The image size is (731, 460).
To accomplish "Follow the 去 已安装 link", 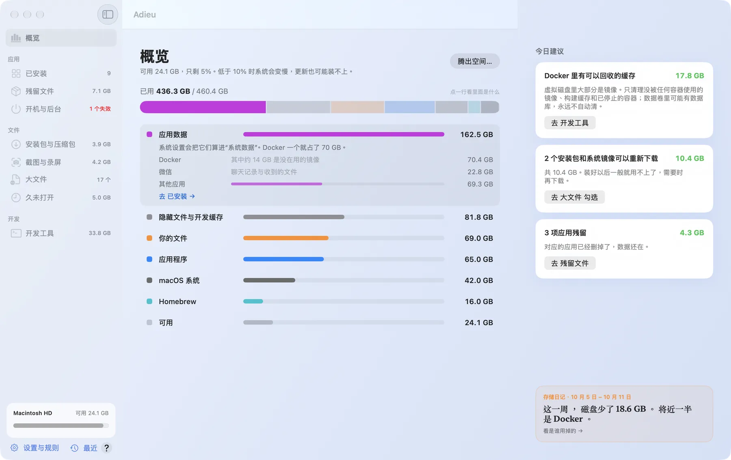I will pos(177,196).
